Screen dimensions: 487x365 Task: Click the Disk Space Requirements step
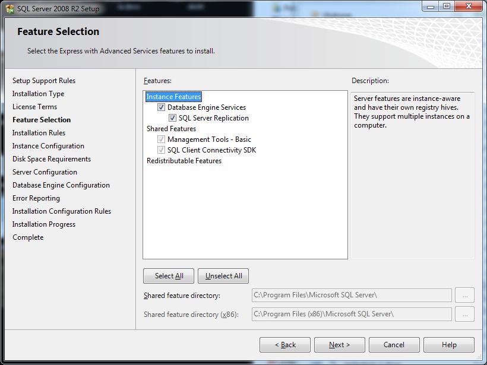coord(52,159)
